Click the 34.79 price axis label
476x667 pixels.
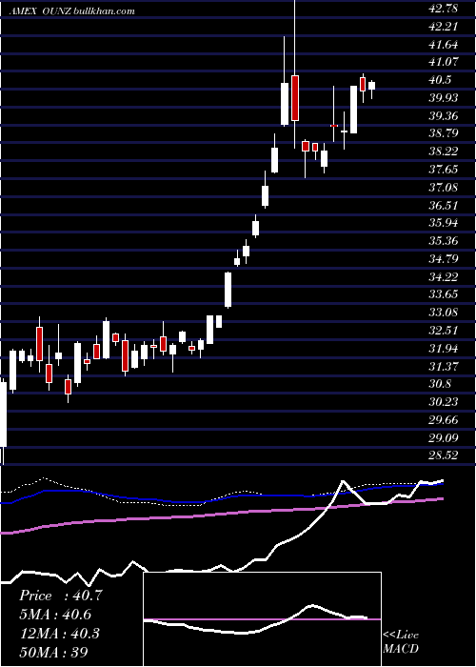point(444,258)
